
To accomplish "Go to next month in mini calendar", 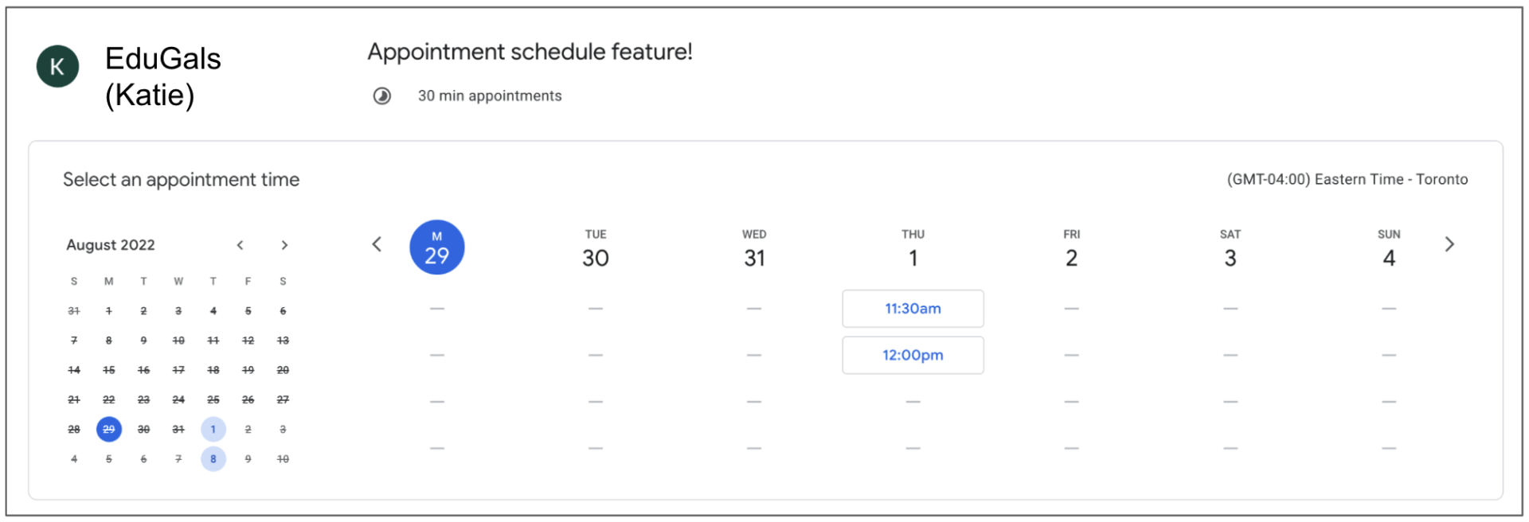I will click(284, 245).
